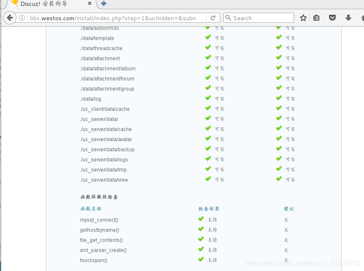
Task: Click the search magnifier icon
Action: pos(228,18)
